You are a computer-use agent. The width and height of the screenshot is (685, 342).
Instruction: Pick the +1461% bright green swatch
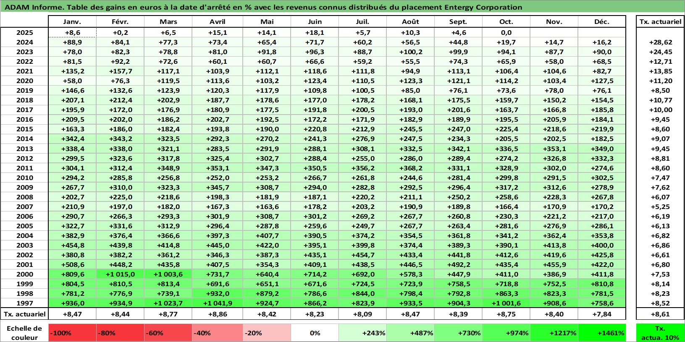(602, 333)
